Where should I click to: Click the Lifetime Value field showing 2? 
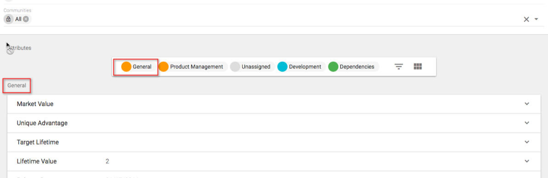(x=274, y=161)
